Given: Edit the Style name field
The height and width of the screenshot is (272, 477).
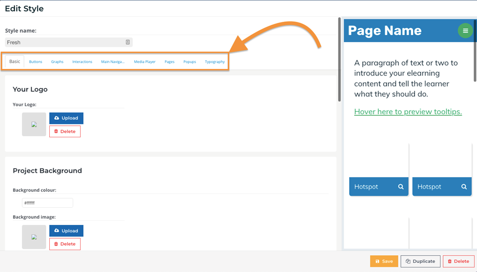Looking at the screenshot, I should coord(69,42).
